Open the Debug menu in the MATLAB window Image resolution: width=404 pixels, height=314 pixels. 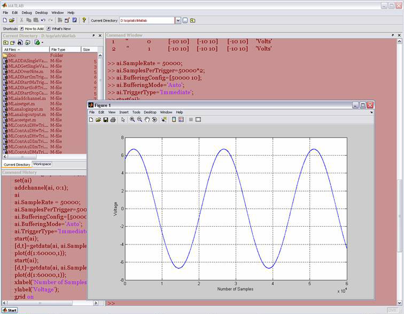[27, 12]
